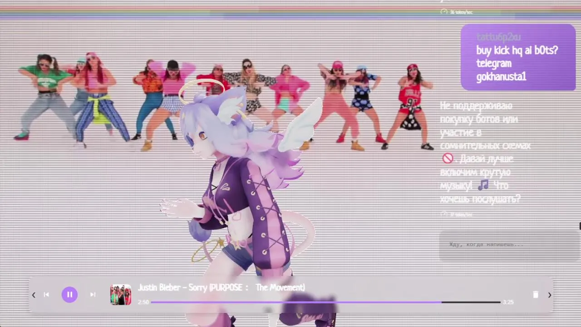Click the right chevron on the player bar
The image size is (581, 327).
(x=549, y=295)
